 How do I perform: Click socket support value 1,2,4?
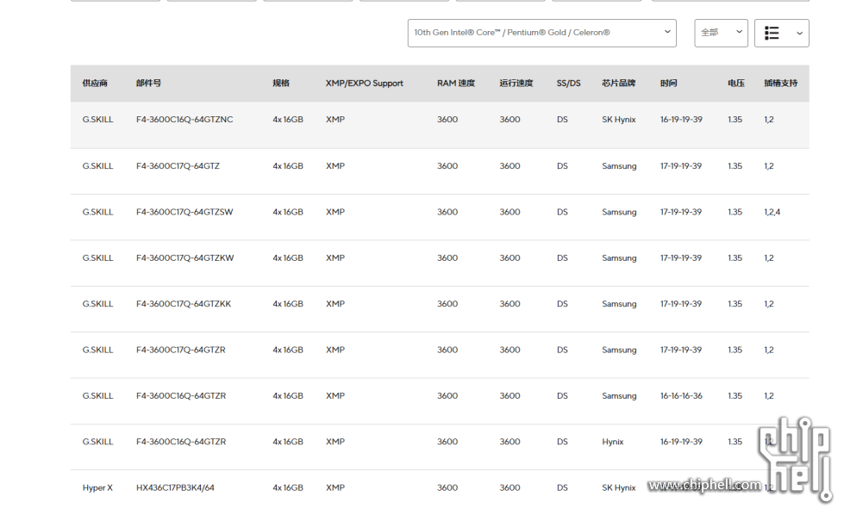pos(772,212)
